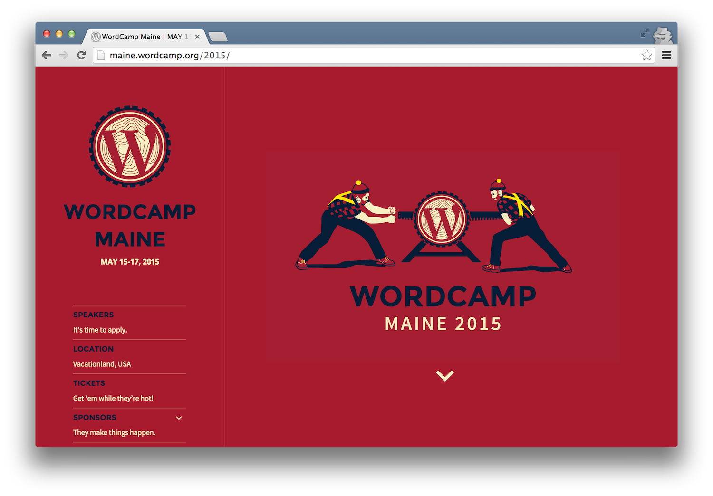Reload the page with refresh icon

tap(81, 55)
